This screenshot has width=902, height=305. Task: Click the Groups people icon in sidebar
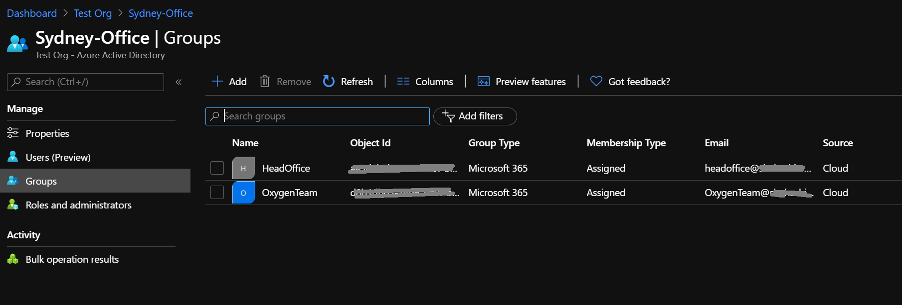click(13, 181)
